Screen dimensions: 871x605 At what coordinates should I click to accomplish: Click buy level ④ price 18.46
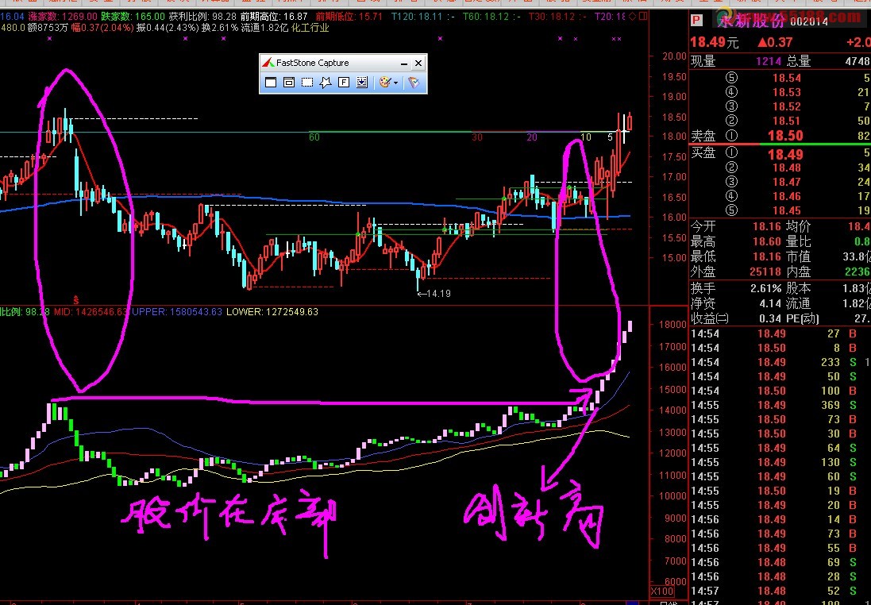point(787,197)
